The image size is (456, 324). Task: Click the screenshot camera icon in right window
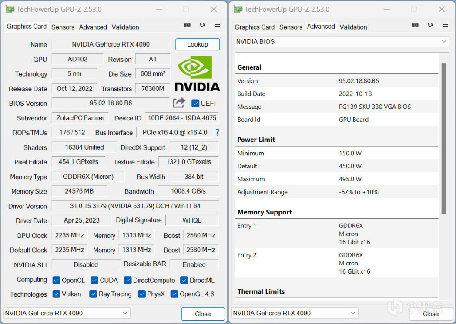pyautogui.click(x=415, y=25)
